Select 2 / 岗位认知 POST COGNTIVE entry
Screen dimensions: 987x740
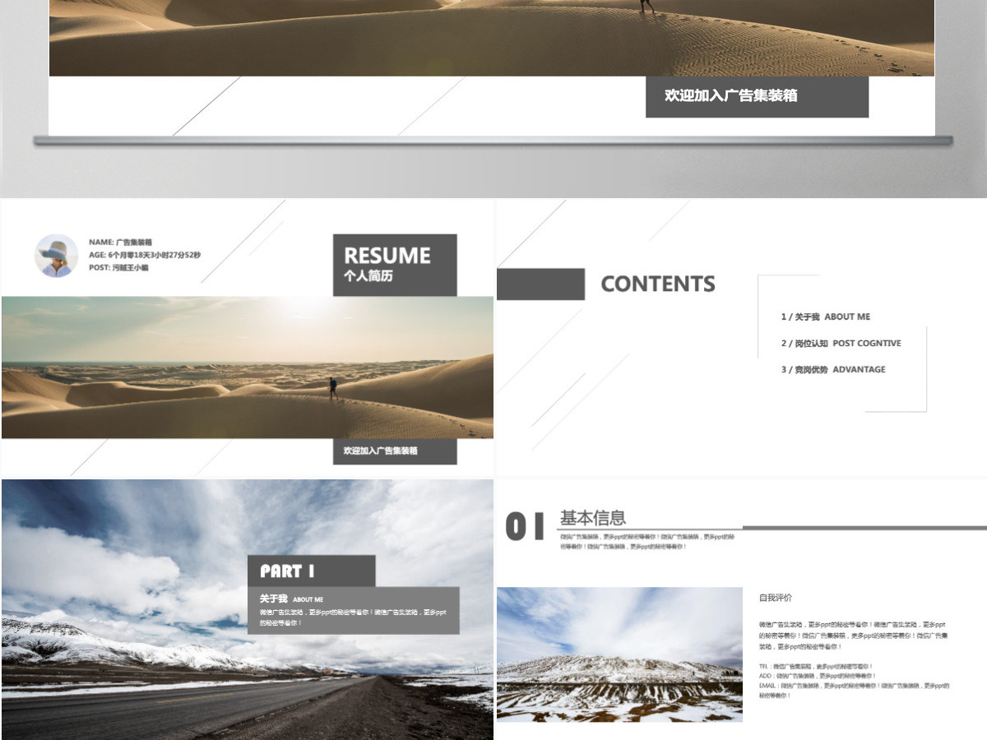point(841,343)
